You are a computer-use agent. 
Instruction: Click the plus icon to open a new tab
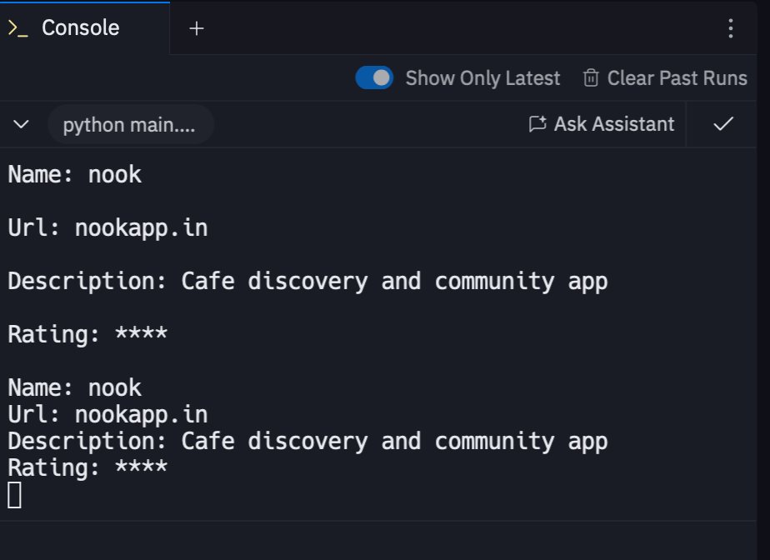pyautogui.click(x=197, y=27)
